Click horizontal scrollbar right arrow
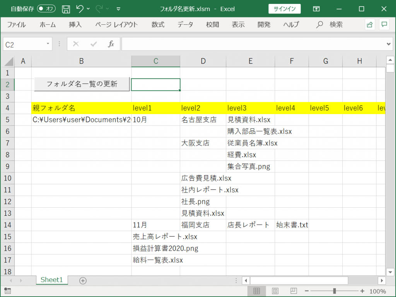 (x=382, y=281)
